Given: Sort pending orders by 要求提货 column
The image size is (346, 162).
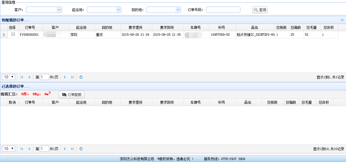Looking at the screenshot, I should (136, 27).
